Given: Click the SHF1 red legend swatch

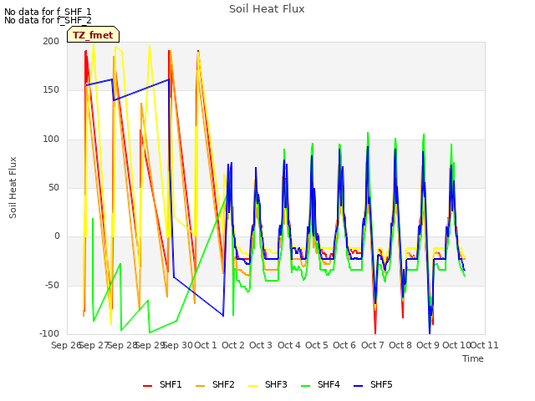Looking at the screenshot, I should 147,386.
